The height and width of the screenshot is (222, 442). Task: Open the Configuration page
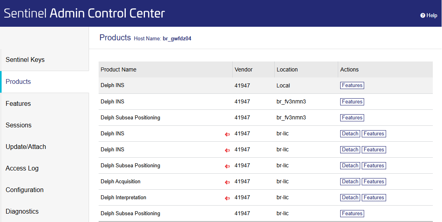pyautogui.click(x=25, y=190)
